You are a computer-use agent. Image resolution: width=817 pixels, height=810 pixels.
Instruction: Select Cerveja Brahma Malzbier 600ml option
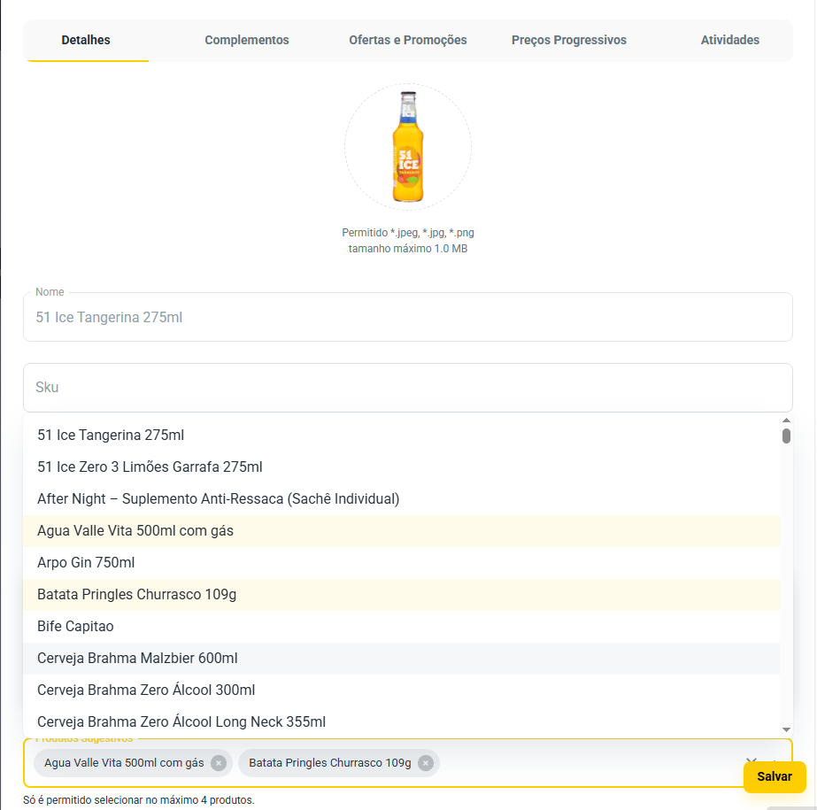pos(401,658)
